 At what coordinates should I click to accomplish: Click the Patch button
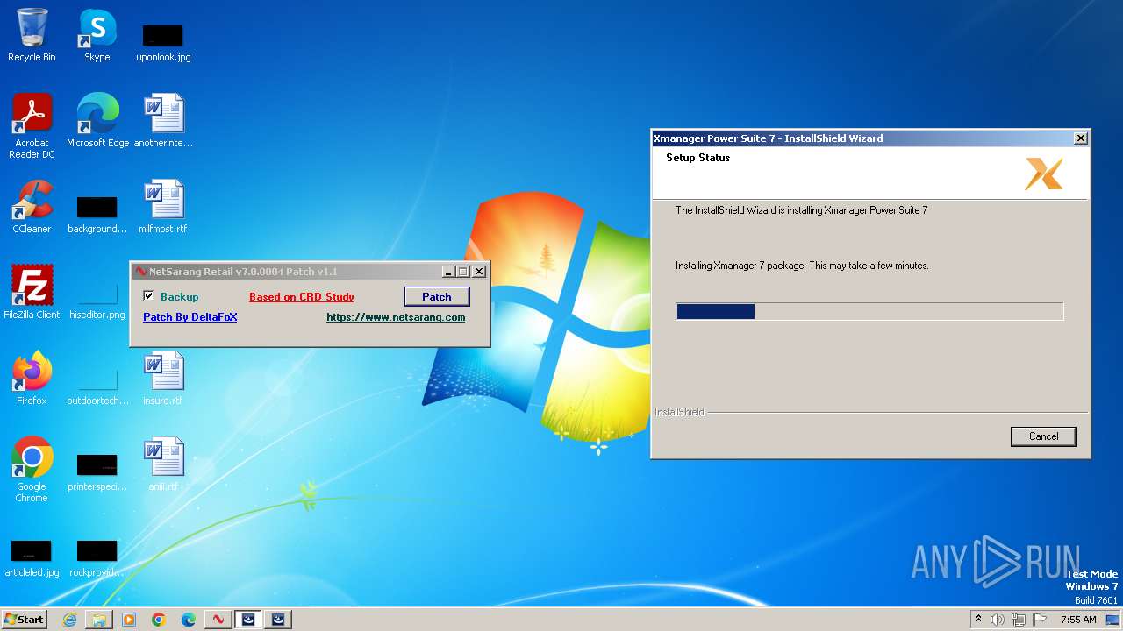point(437,296)
